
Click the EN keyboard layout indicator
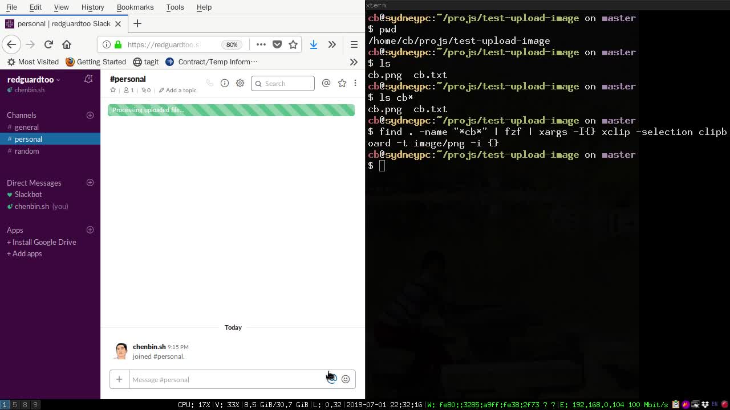click(715, 404)
